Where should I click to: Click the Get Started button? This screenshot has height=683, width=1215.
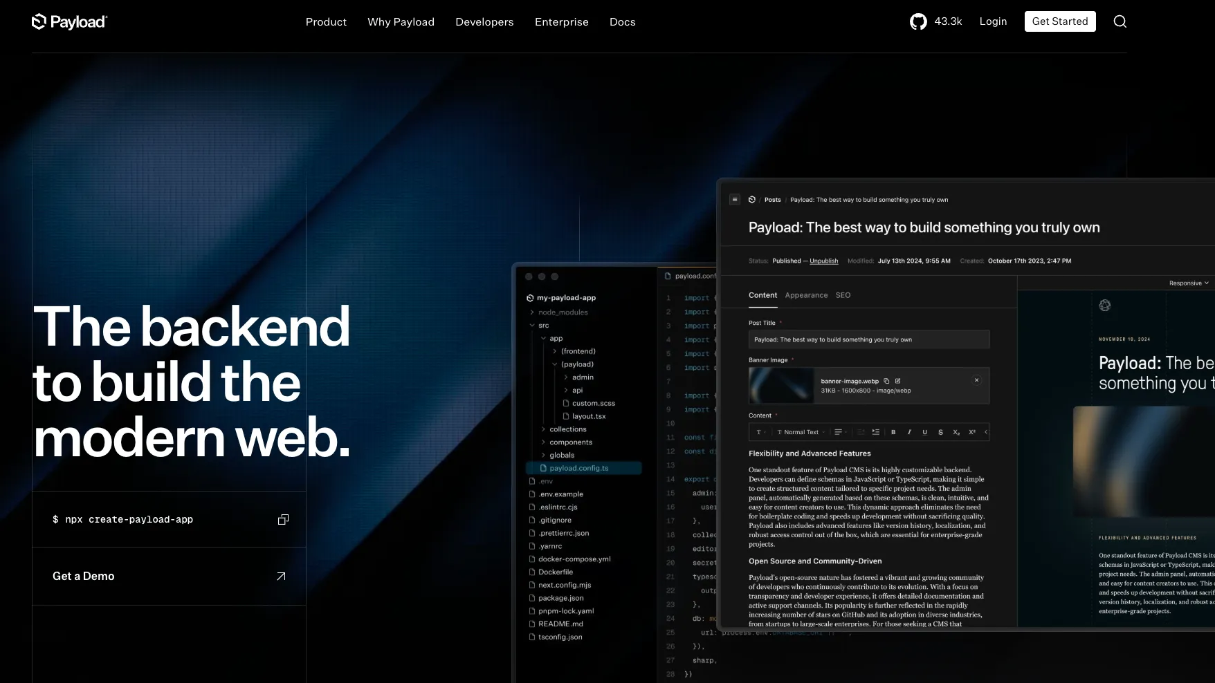pos(1059,21)
